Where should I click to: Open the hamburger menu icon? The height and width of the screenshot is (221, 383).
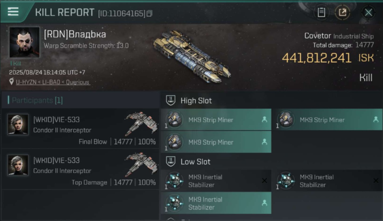tap(13, 12)
